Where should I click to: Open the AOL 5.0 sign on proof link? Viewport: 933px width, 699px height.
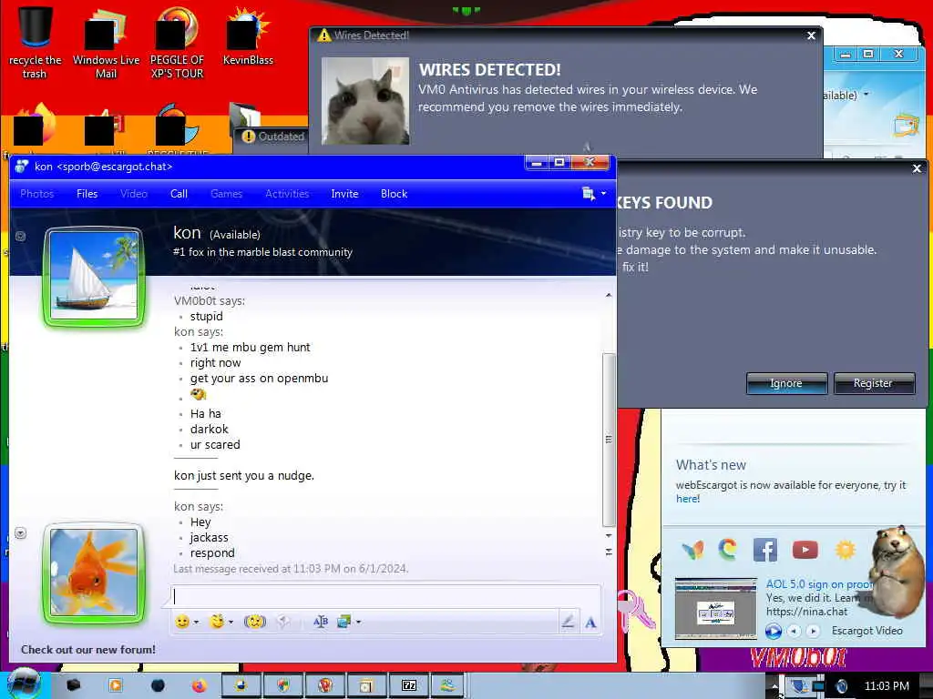click(819, 584)
